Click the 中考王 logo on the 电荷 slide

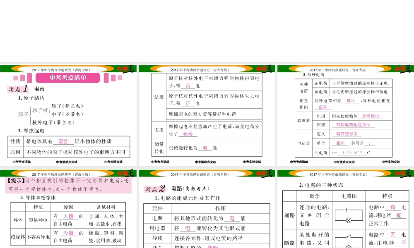coord(126,69)
